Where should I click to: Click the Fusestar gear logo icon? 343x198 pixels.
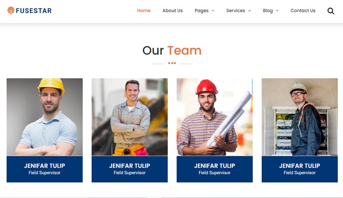pos(11,11)
